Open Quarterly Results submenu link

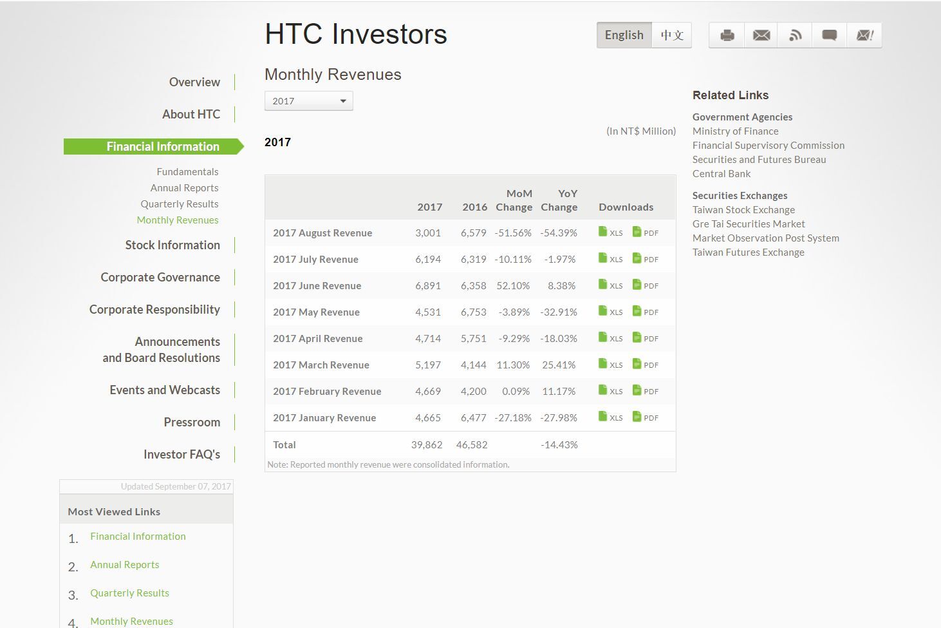click(x=180, y=204)
